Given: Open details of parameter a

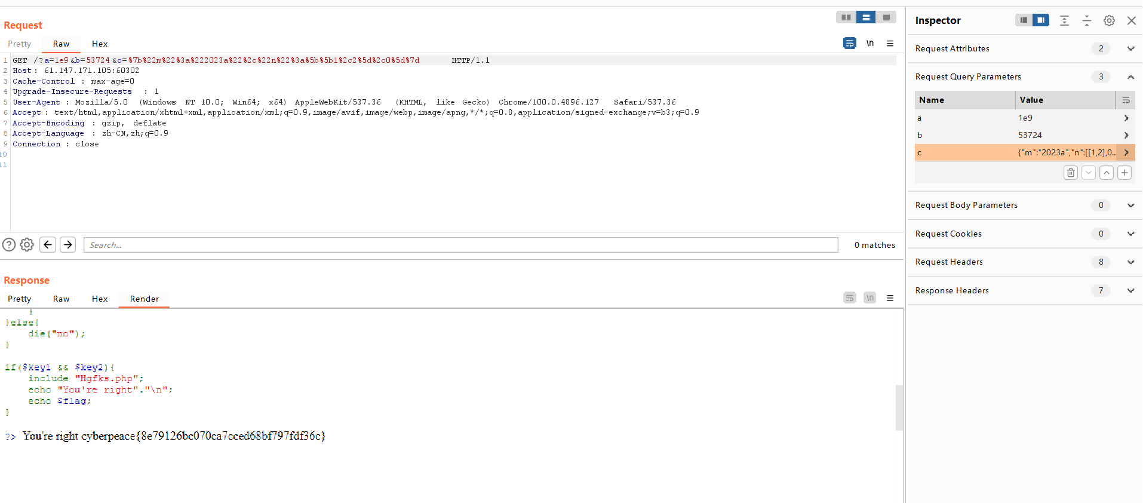Looking at the screenshot, I should [x=1126, y=118].
